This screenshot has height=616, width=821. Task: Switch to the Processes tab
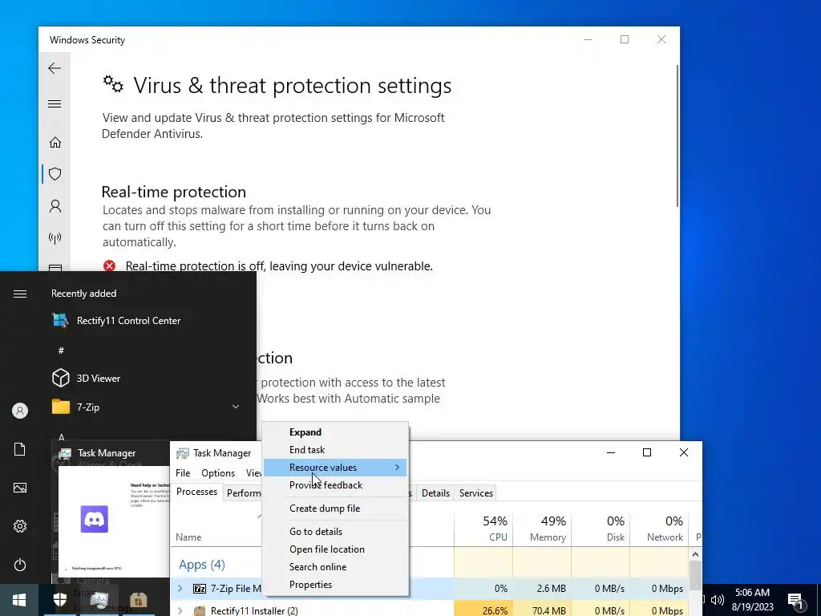tap(197, 492)
